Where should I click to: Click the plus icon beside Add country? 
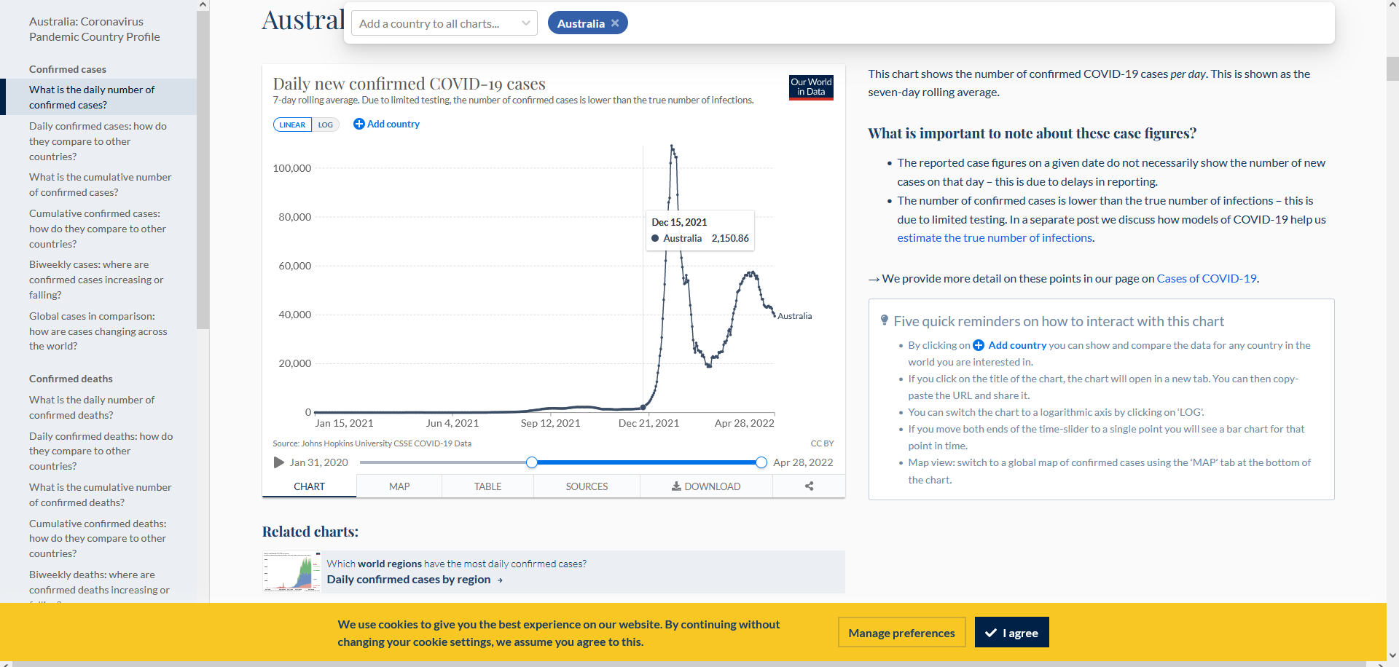358,124
